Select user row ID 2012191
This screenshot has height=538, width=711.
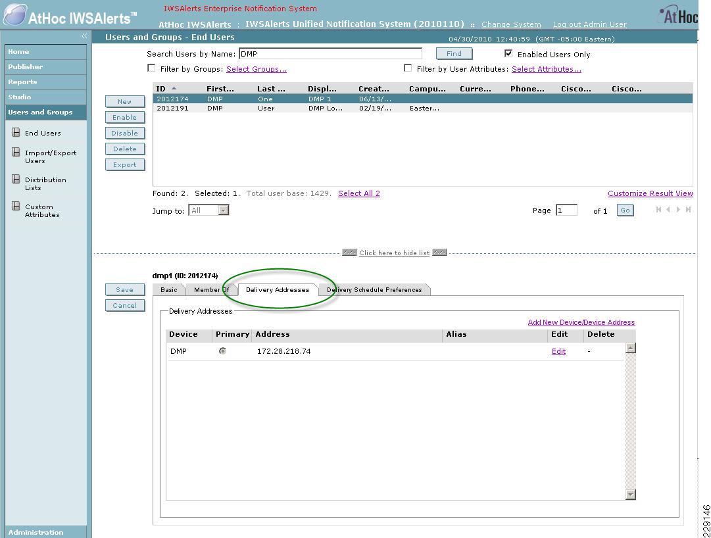pyautogui.click(x=423, y=109)
